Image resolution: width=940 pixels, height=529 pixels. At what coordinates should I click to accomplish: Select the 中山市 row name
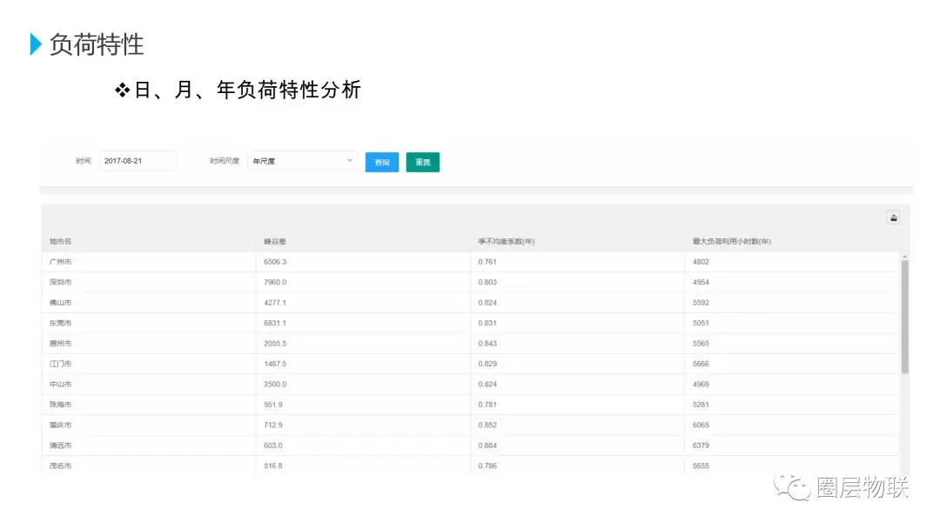[60, 384]
